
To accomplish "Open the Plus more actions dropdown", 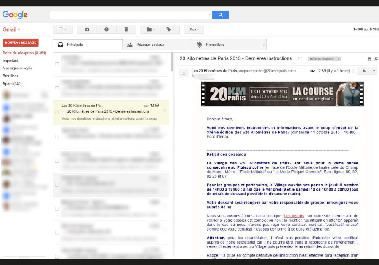I will [x=194, y=29].
